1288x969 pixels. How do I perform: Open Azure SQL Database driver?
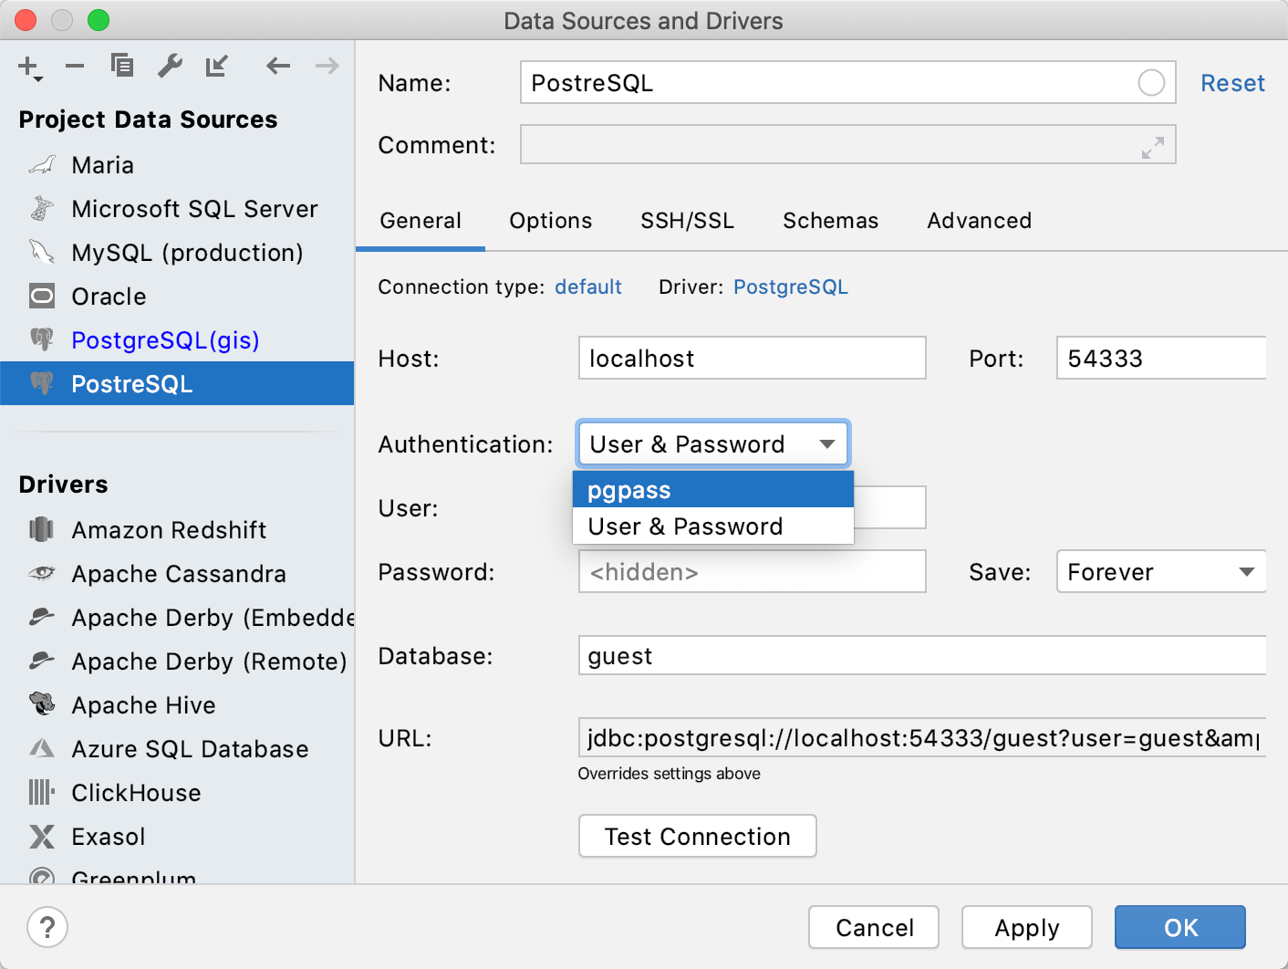tap(177, 749)
